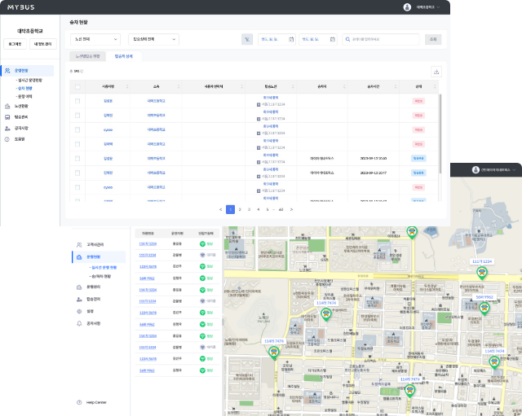
Task: Toggle the select-all checkbox in table header
Action: coord(77,85)
